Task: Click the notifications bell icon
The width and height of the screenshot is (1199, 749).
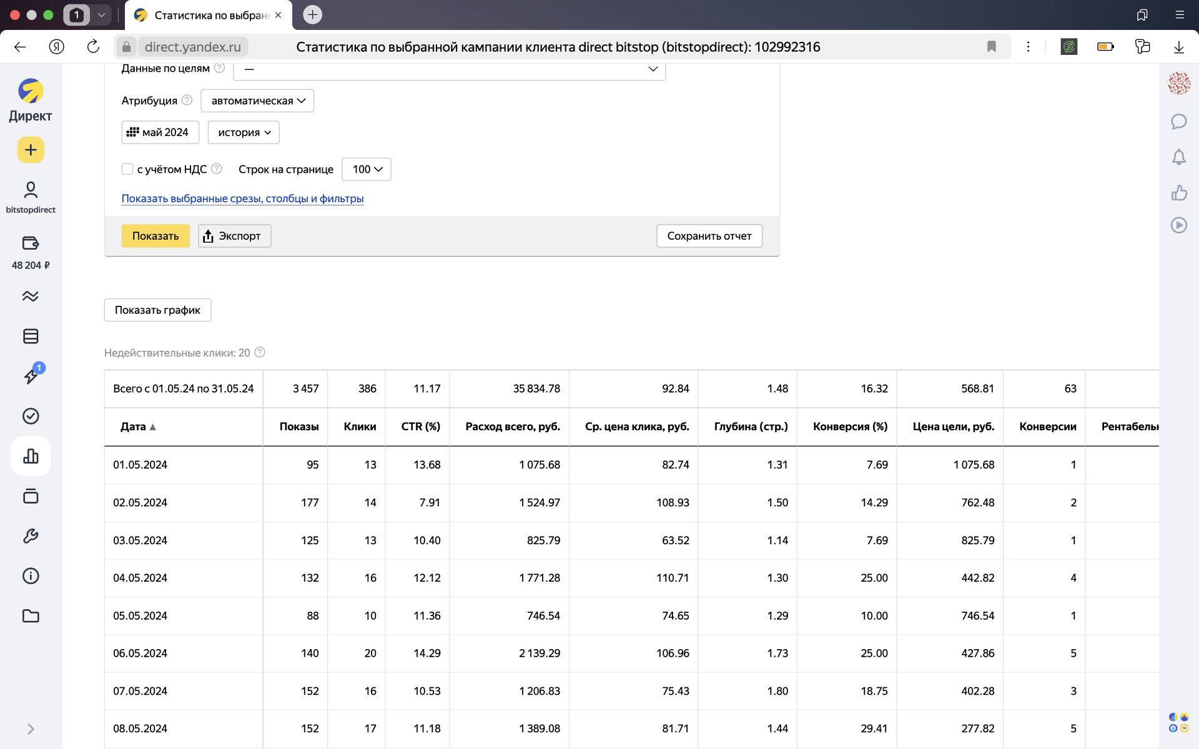Action: coord(1178,157)
